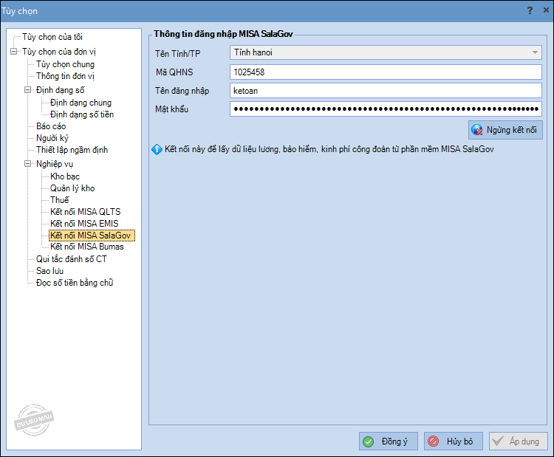Collapse the Nghiệp vụ tree node
Viewport: 554px width, 457px height.
pyautogui.click(x=27, y=164)
